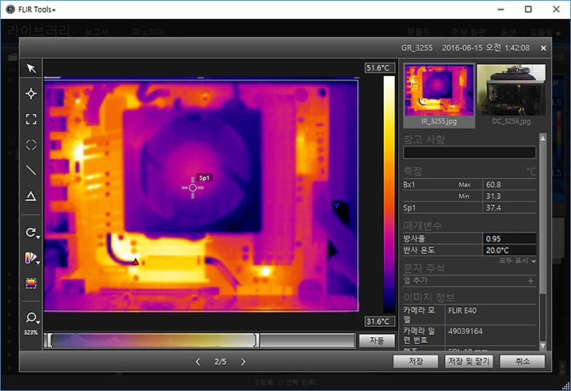The height and width of the screenshot is (391, 571).
Task: Open the 라이브러리 tab in background window
Action: pyautogui.click(x=39, y=31)
